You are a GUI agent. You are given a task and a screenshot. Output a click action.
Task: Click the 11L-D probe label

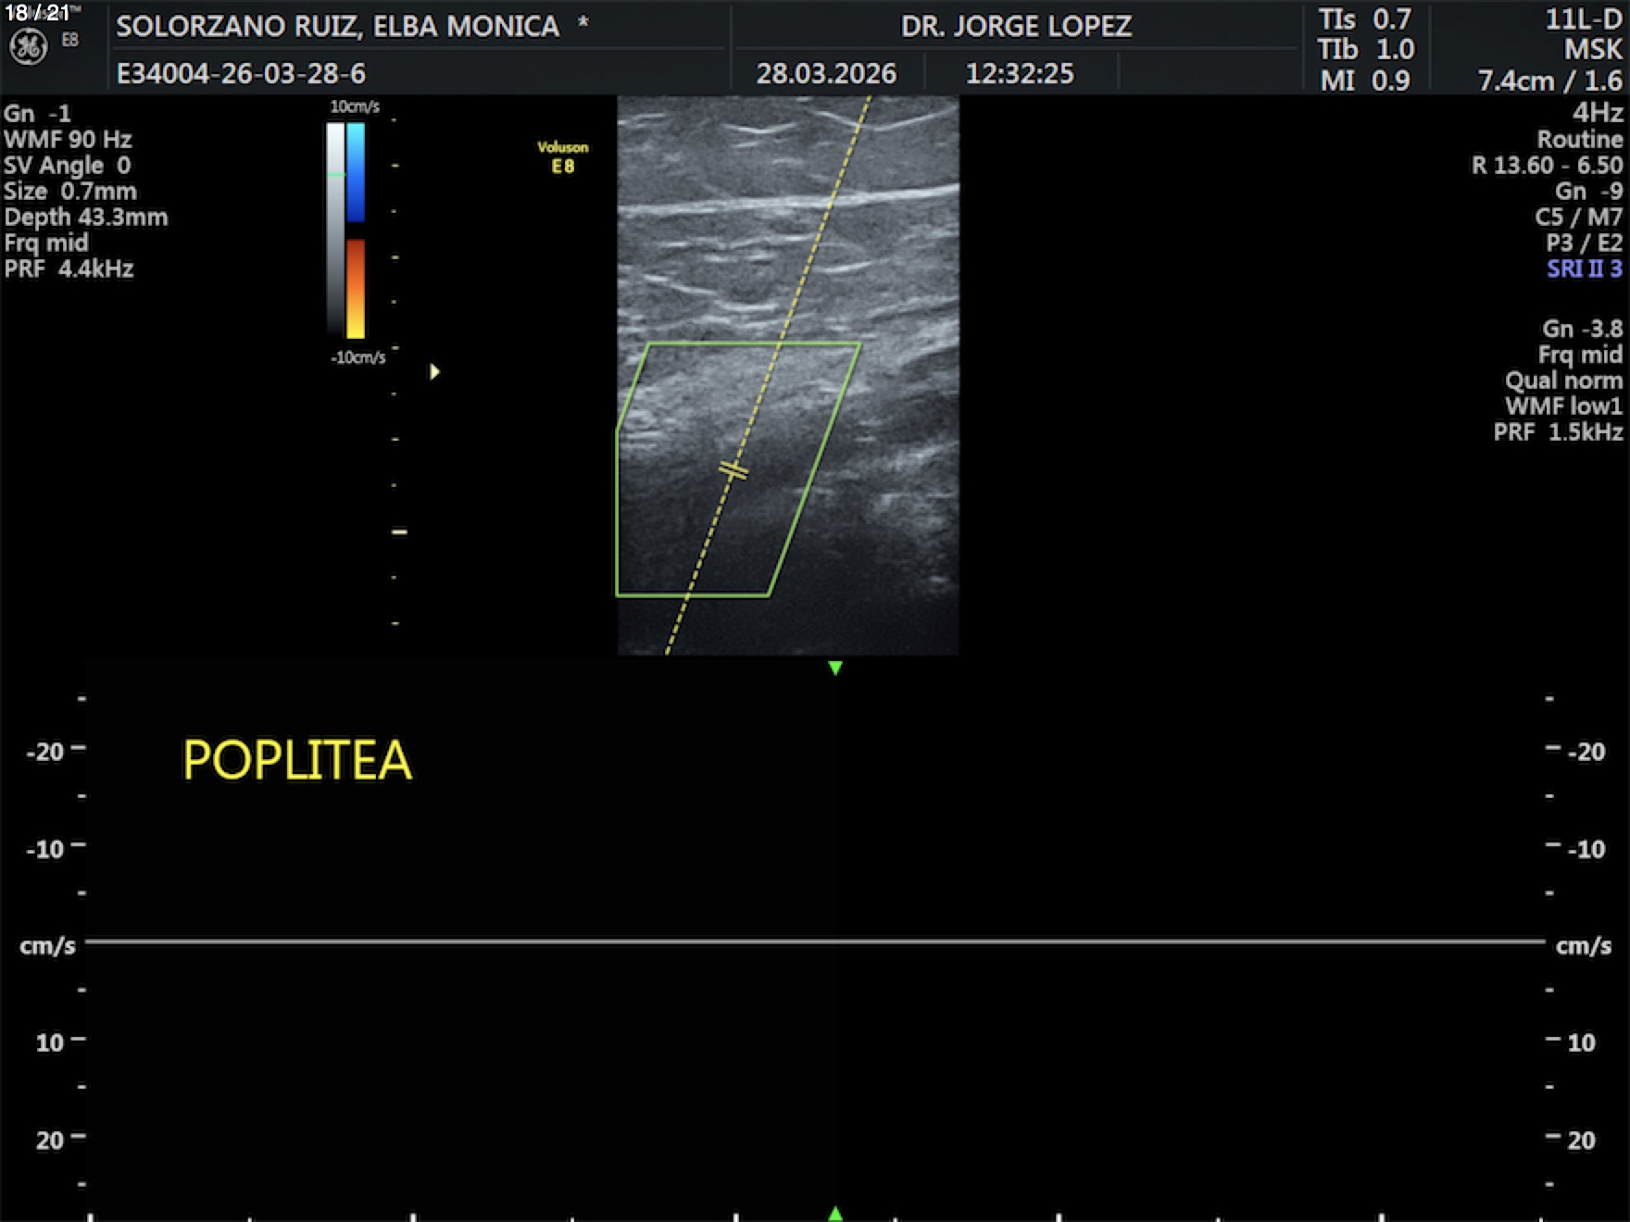(1583, 19)
